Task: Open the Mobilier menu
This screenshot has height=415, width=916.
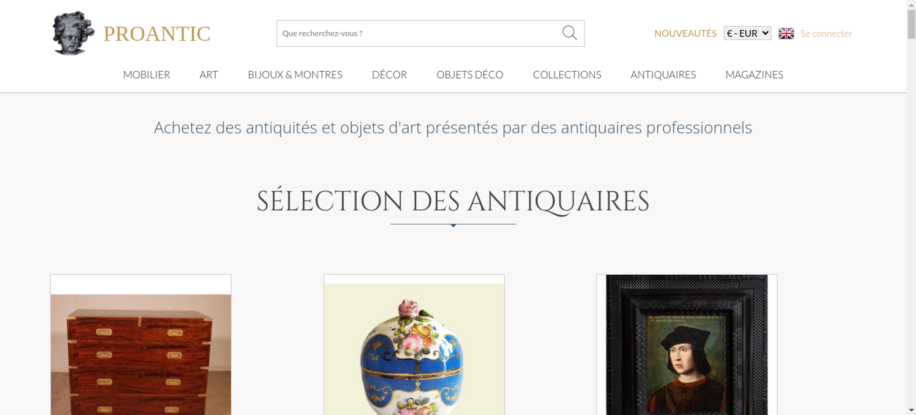Action: [147, 74]
